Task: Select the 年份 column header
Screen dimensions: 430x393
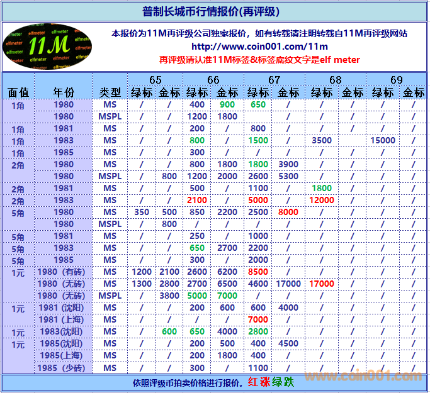Action: [63, 92]
